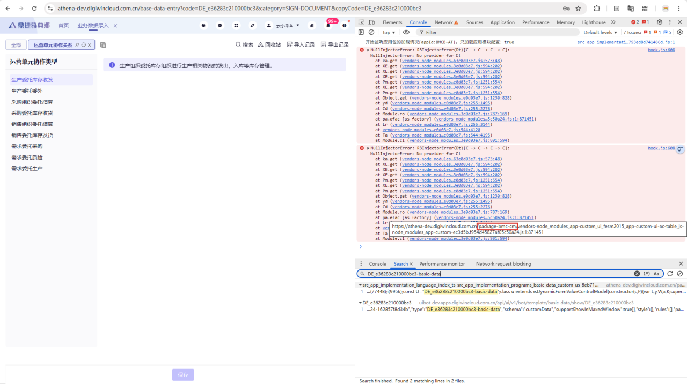Open the Default levels dropdown
The image size is (687, 384).
point(601,32)
